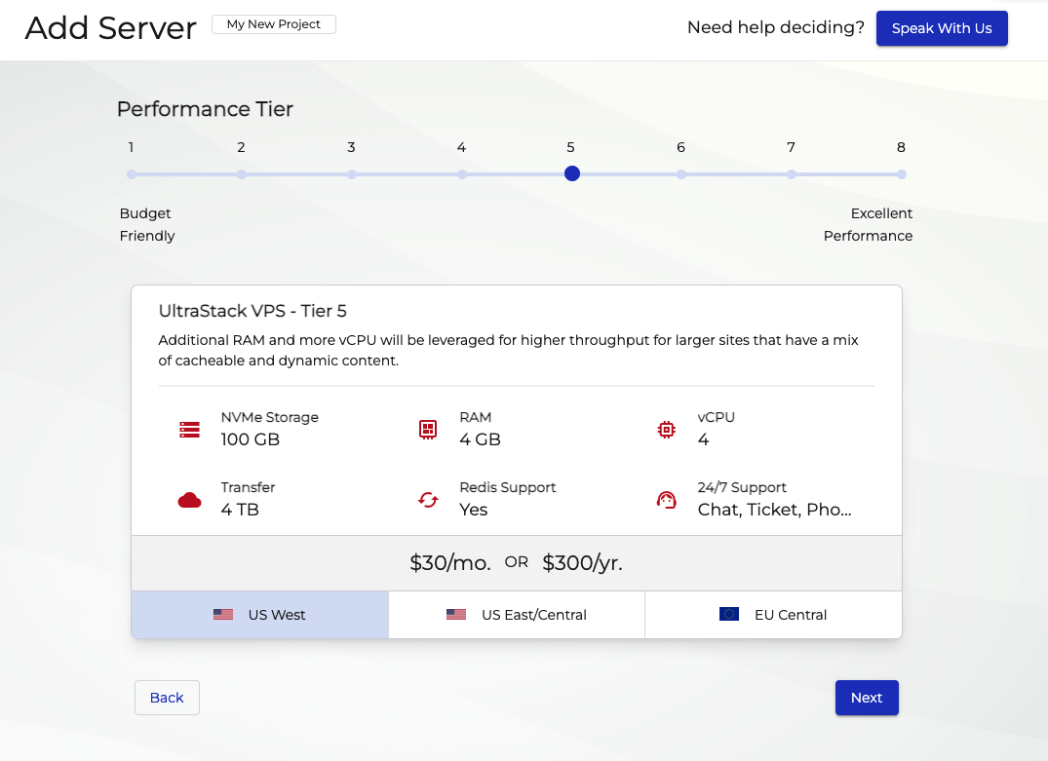Click the EU flag icon
The width and height of the screenshot is (1048, 761).
[728, 615]
